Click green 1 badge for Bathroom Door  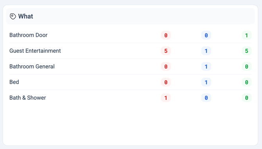(247, 35)
